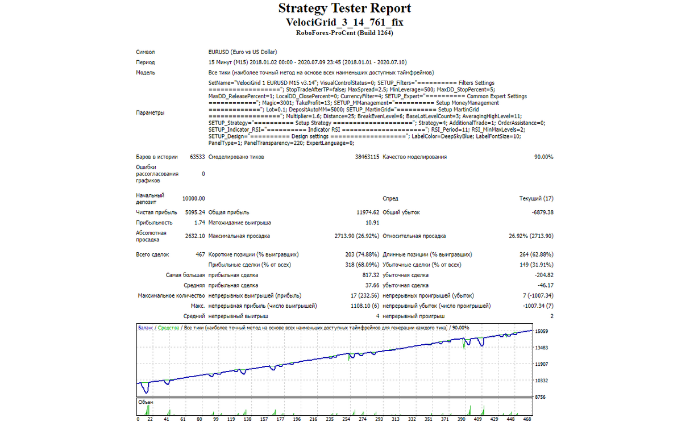694x426 pixels.
Task: Select profit factor '1.74'
Action: click(200, 223)
